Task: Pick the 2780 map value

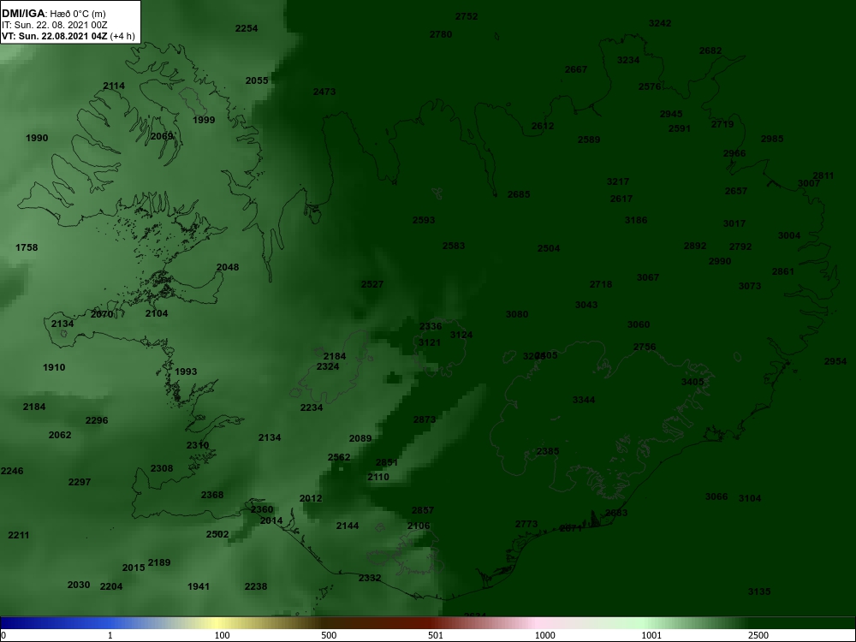Action: point(441,34)
